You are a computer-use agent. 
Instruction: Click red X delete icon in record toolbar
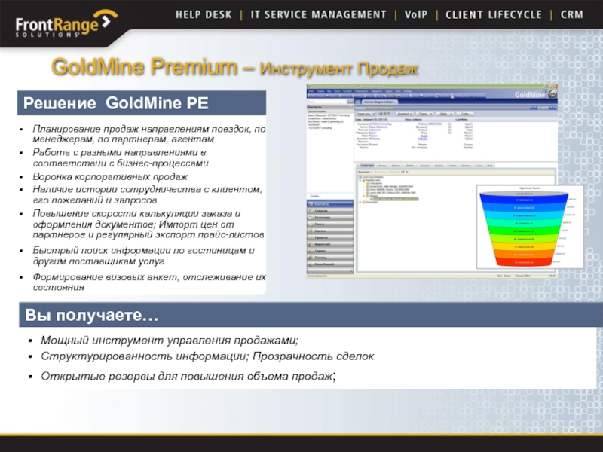click(x=389, y=114)
